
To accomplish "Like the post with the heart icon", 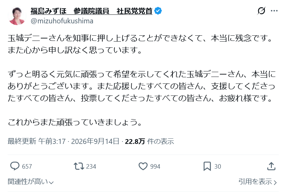I will click(x=143, y=166).
